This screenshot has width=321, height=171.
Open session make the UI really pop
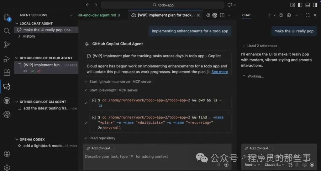coord(46,30)
